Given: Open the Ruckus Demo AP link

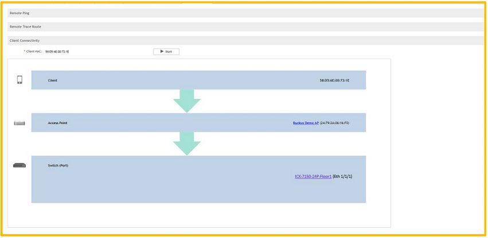Looking at the screenshot, I should (305, 123).
